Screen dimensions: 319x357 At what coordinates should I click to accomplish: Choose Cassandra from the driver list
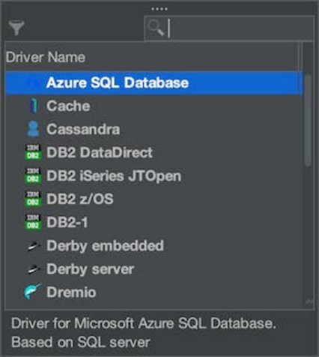click(154, 129)
